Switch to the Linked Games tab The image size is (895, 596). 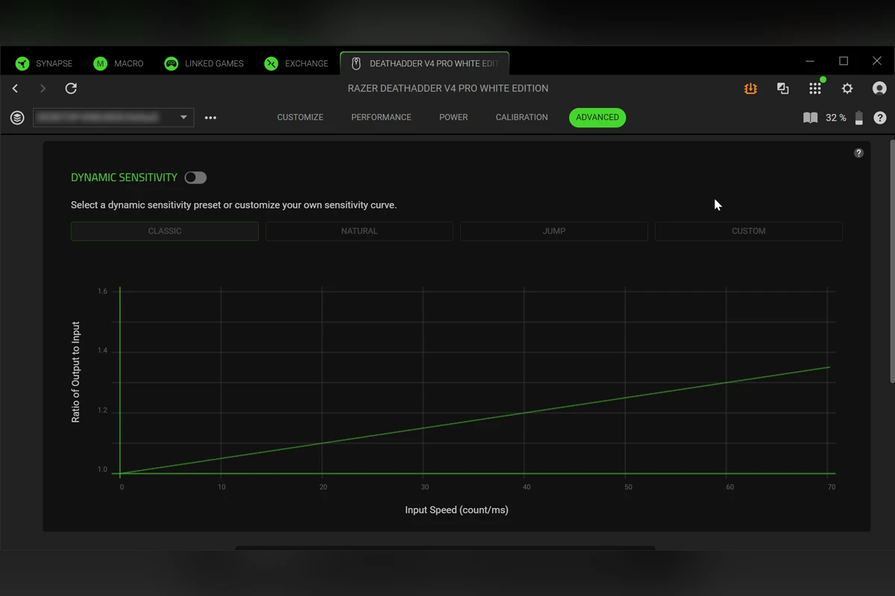204,63
